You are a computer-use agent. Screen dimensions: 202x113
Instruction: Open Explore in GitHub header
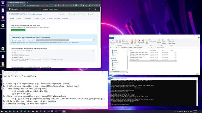[x=56, y=9]
